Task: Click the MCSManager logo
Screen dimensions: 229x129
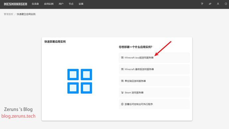Action: (x=16, y=4)
